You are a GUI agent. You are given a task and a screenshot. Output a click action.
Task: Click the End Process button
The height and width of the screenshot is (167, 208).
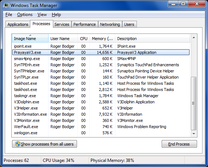[x=179, y=144]
